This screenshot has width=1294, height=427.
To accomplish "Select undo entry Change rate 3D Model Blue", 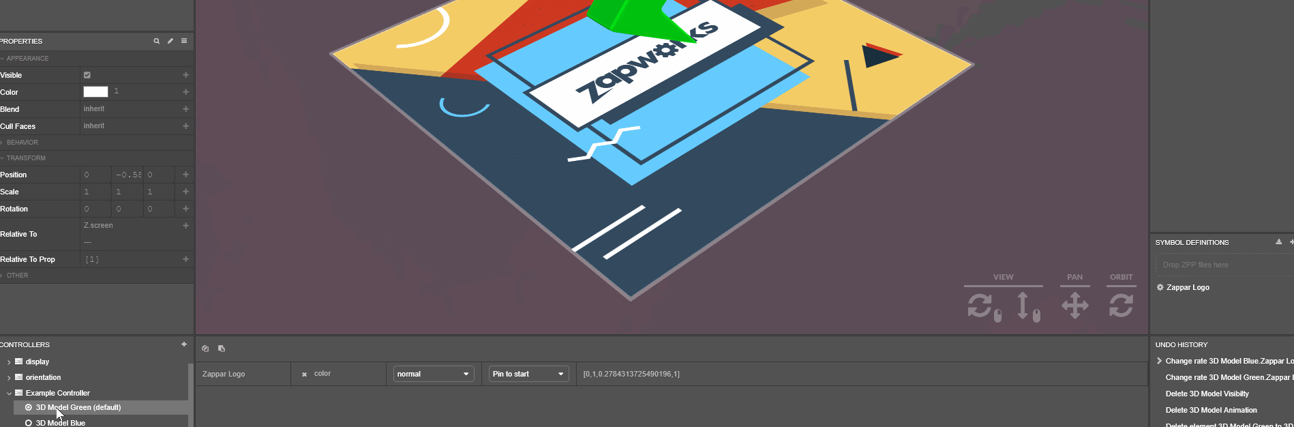I will click(1229, 361).
